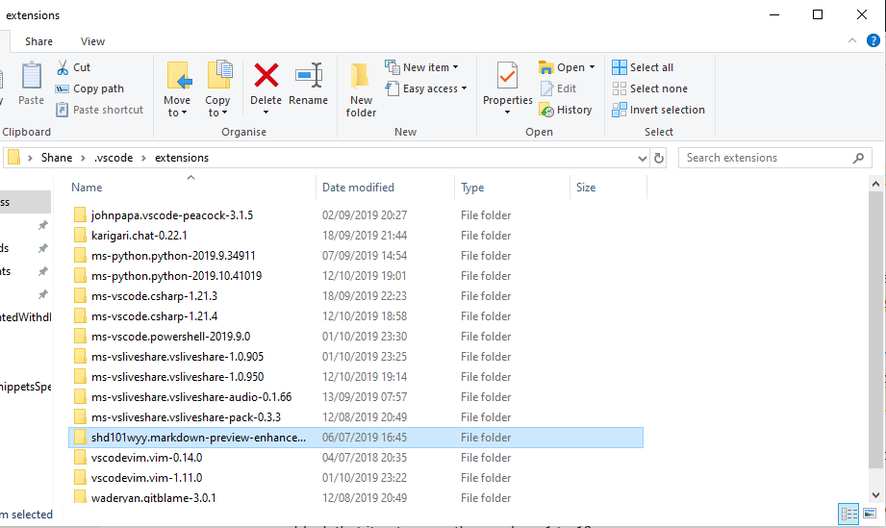Image resolution: width=886 pixels, height=528 pixels.
Task: Click Shane in the address breadcrumb
Action: pyautogui.click(x=57, y=158)
